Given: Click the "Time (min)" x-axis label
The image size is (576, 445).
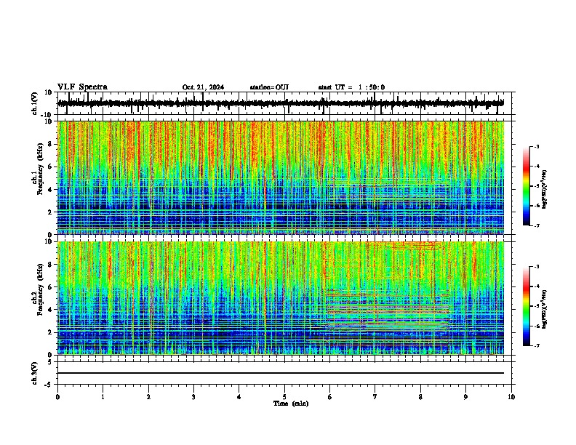Looking at the screenshot, I should pos(291,404).
